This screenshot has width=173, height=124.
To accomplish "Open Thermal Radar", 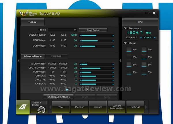I will pos(39,107).
